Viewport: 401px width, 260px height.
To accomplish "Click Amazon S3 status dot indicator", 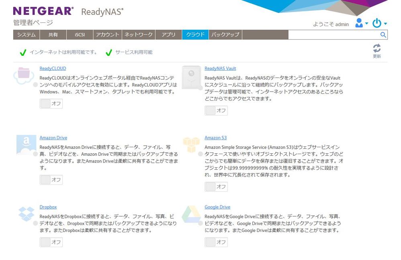I will [x=201, y=154].
